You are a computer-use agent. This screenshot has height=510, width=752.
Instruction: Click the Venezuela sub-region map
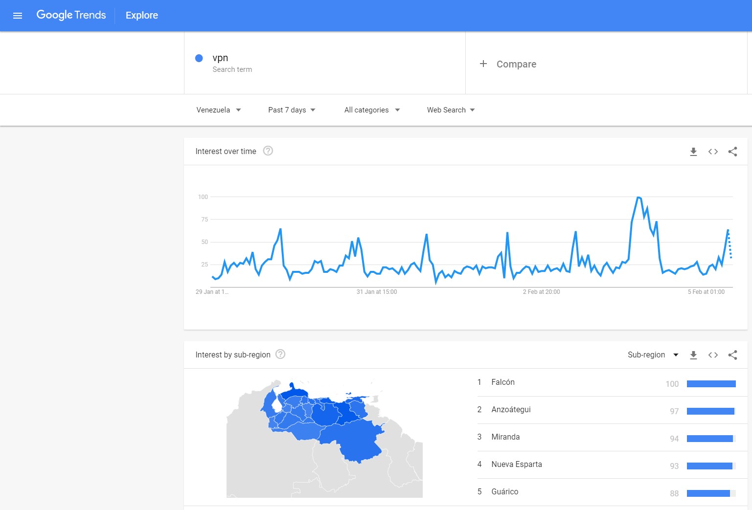(324, 439)
